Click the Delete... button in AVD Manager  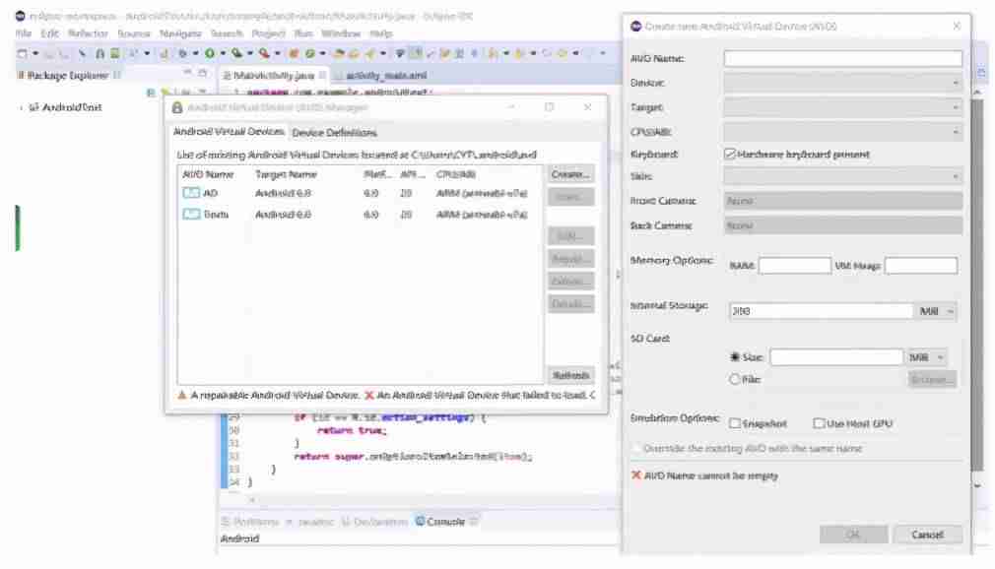tap(569, 281)
